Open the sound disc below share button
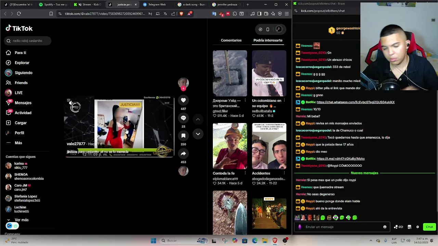This screenshot has width=438, height=246. point(183,171)
